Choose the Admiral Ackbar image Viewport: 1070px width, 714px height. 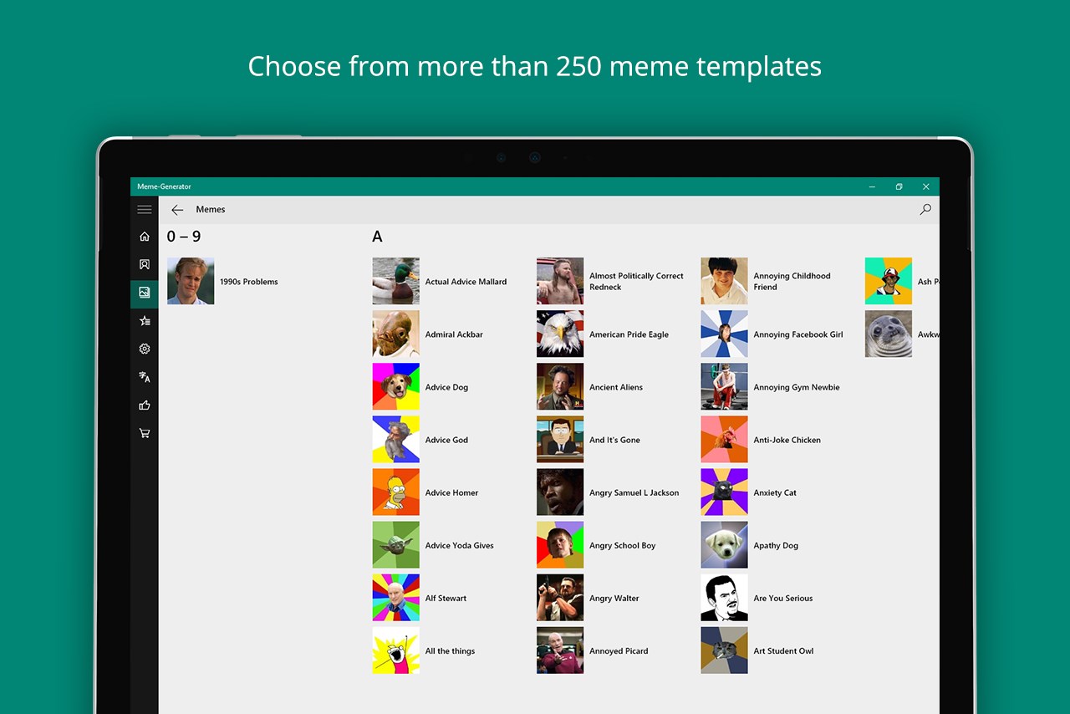point(396,334)
